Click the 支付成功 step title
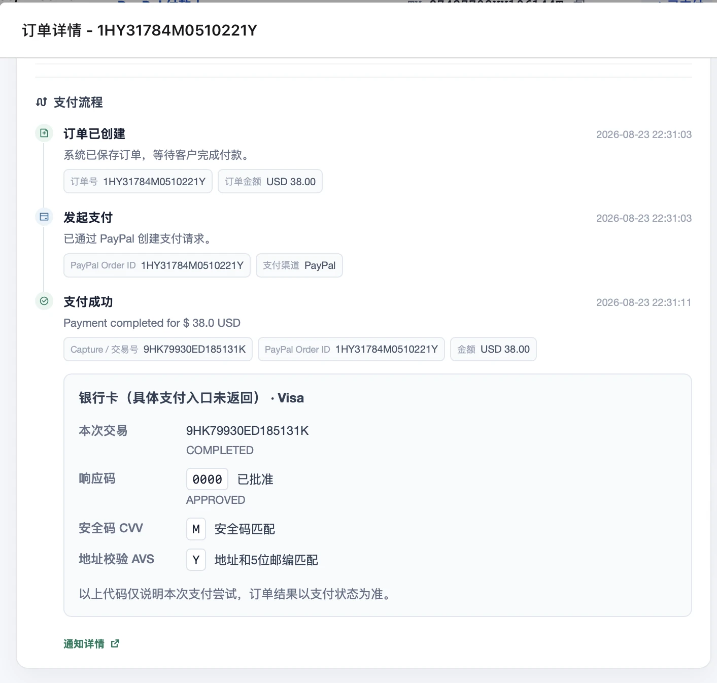 tap(88, 301)
